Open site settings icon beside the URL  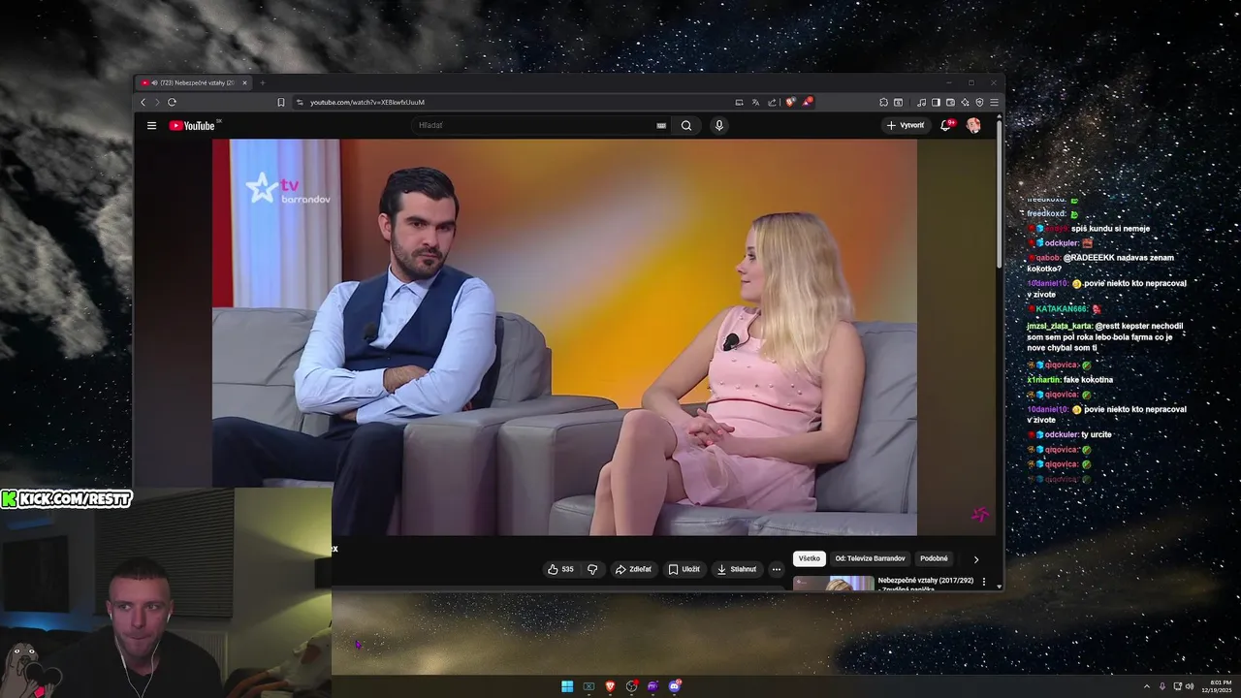pos(300,102)
